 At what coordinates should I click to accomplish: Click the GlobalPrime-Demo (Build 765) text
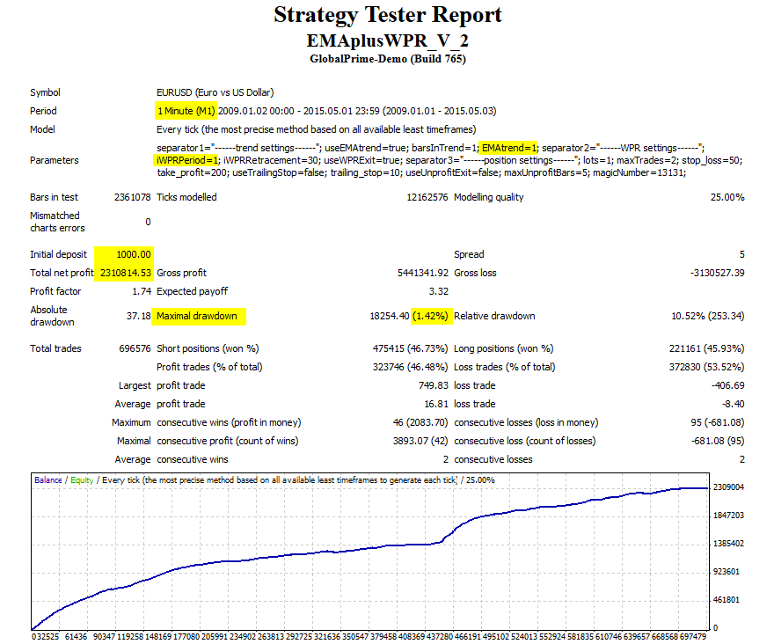(x=387, y=58)
